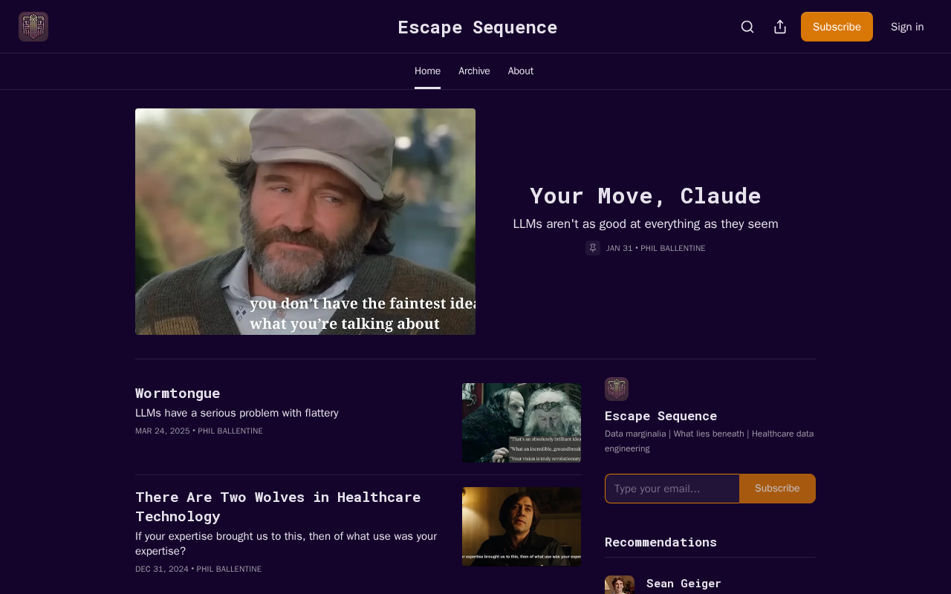Open "There Are Two Wolves in Healthcare Technology"
The height and width of the screenshot is (594, 951).
[278, 506]
